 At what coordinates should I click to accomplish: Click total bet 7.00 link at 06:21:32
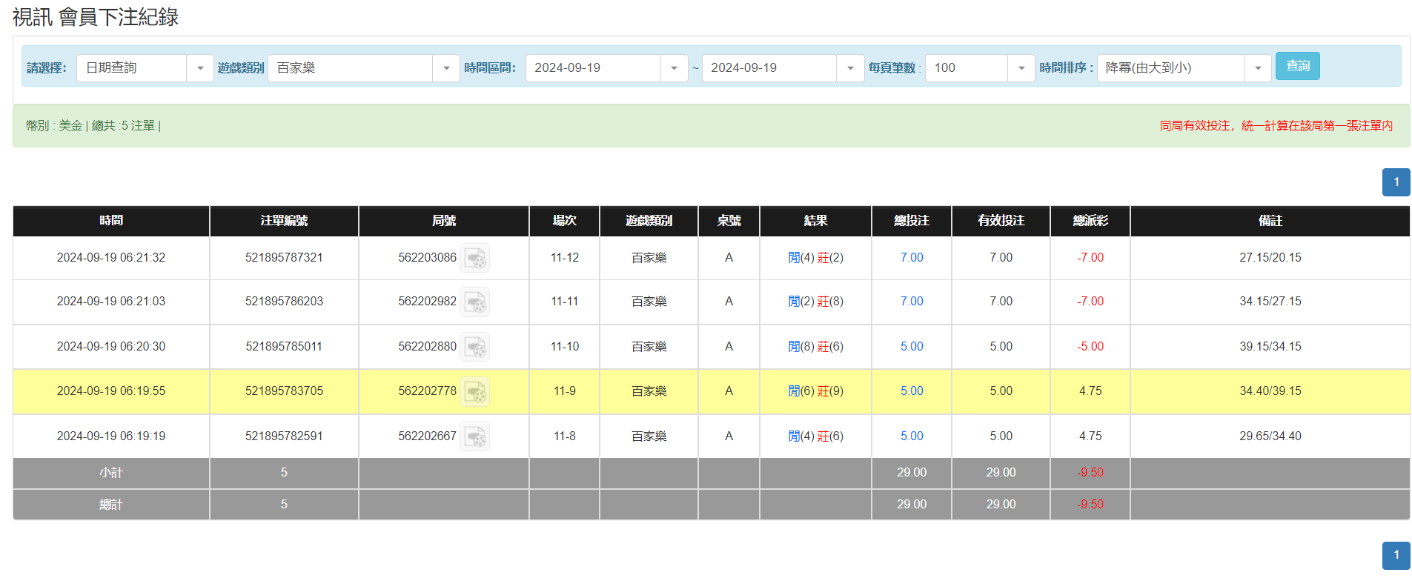point(911,258)
